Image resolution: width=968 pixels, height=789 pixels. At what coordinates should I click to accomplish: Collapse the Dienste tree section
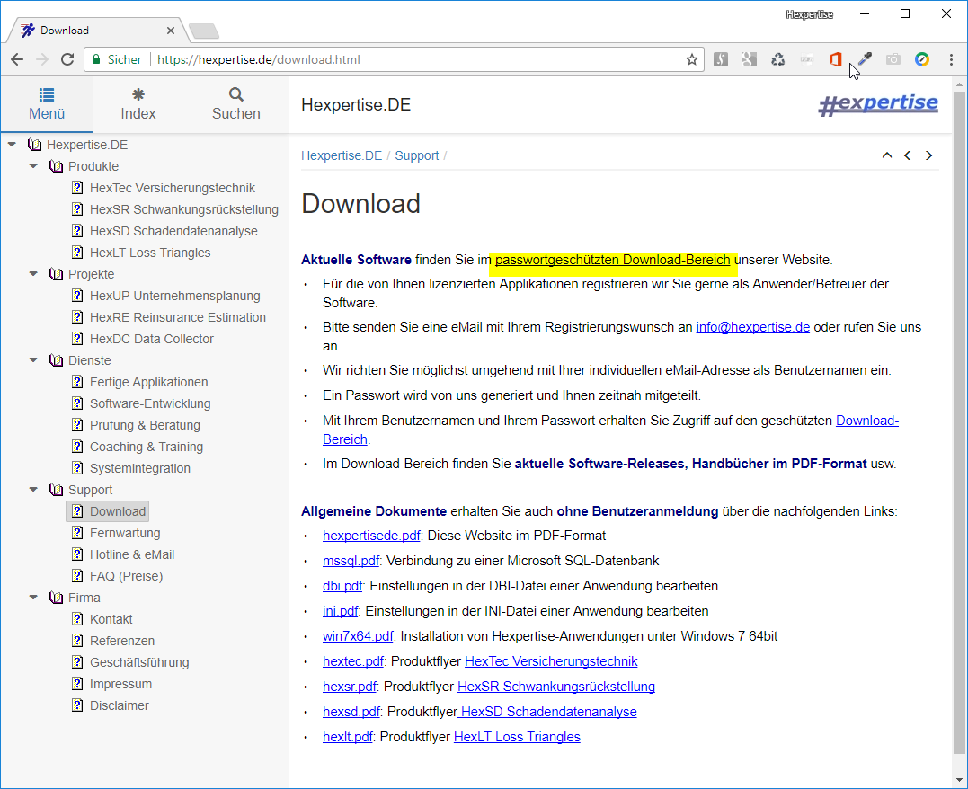coord(33,360)
